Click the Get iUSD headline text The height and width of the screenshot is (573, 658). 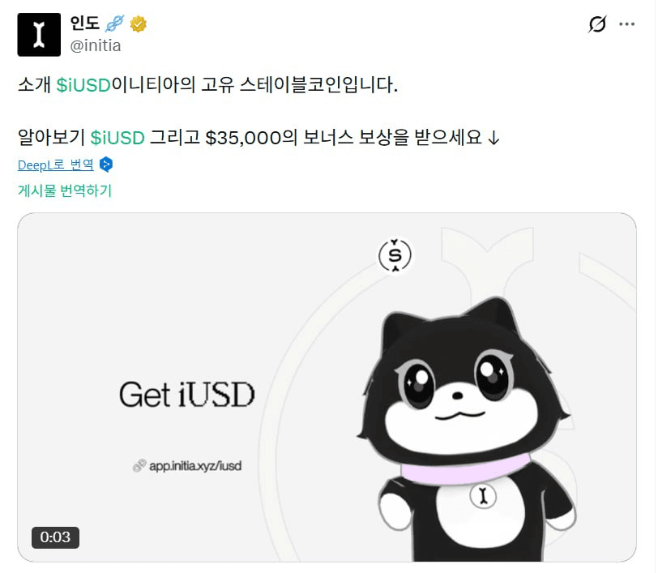coord(187,394)
